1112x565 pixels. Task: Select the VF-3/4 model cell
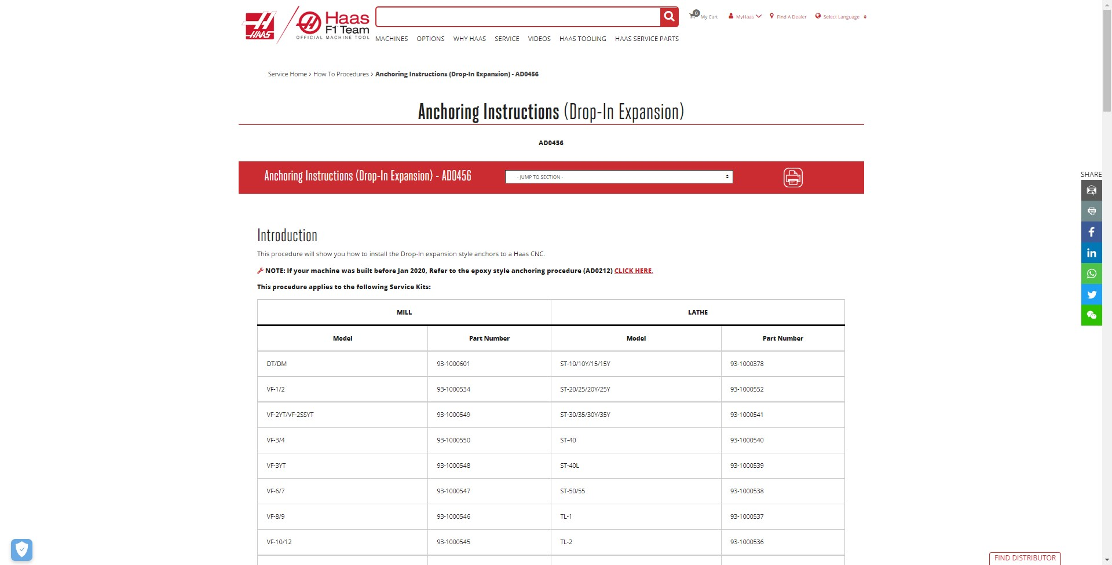342,440
